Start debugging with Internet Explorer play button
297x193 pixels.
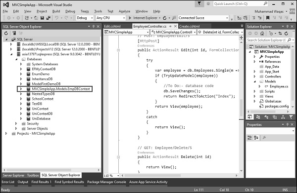130,18
